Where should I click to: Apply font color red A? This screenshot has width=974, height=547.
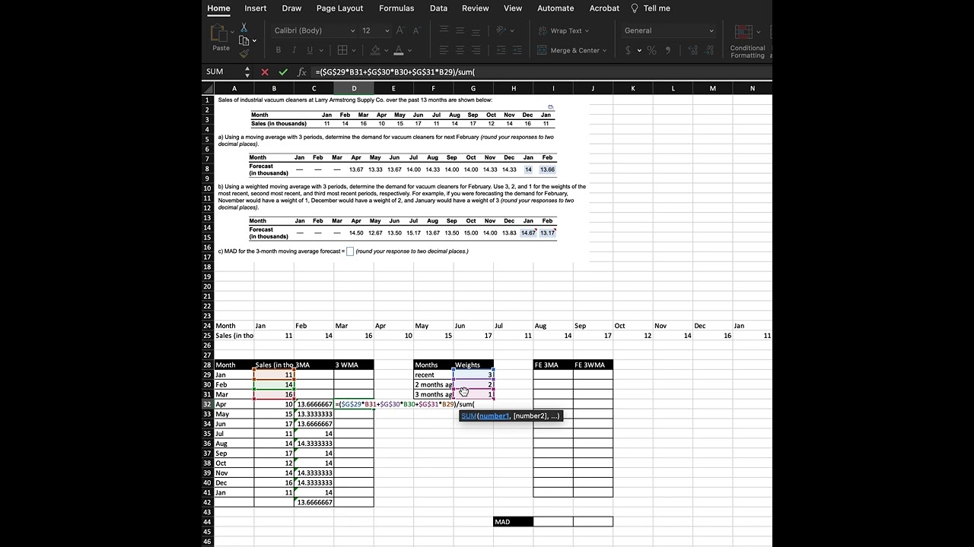point(399,50)
